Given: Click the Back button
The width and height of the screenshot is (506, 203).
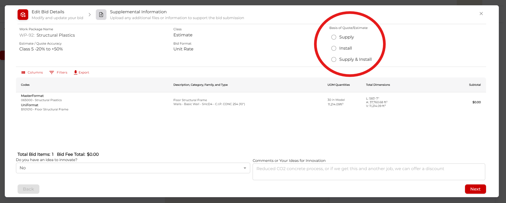Looking at the screenshot, I should point(28,189).
